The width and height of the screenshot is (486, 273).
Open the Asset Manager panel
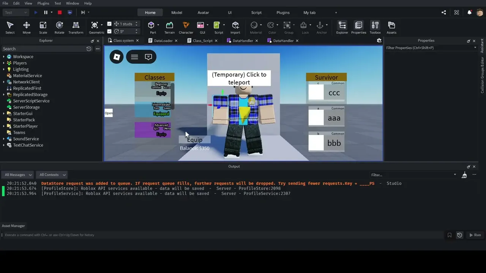(x=13, y=226)
